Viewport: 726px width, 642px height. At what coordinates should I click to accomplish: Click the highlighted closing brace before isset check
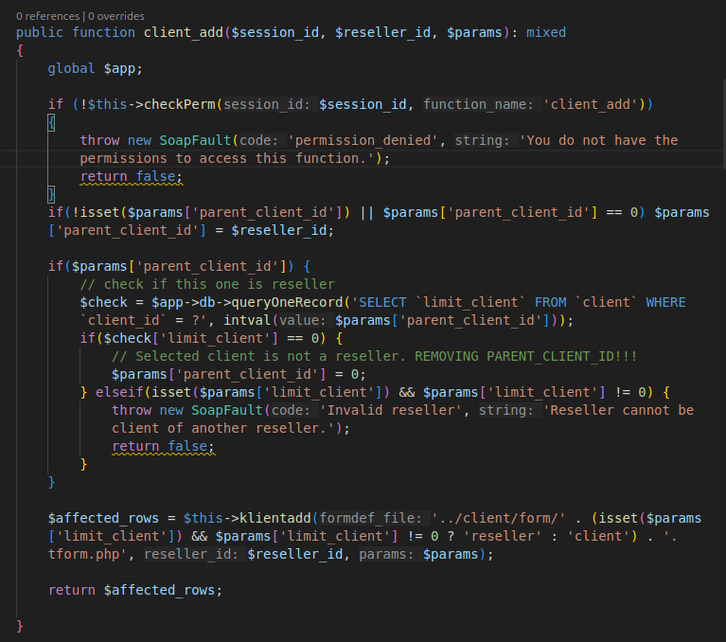51,194
